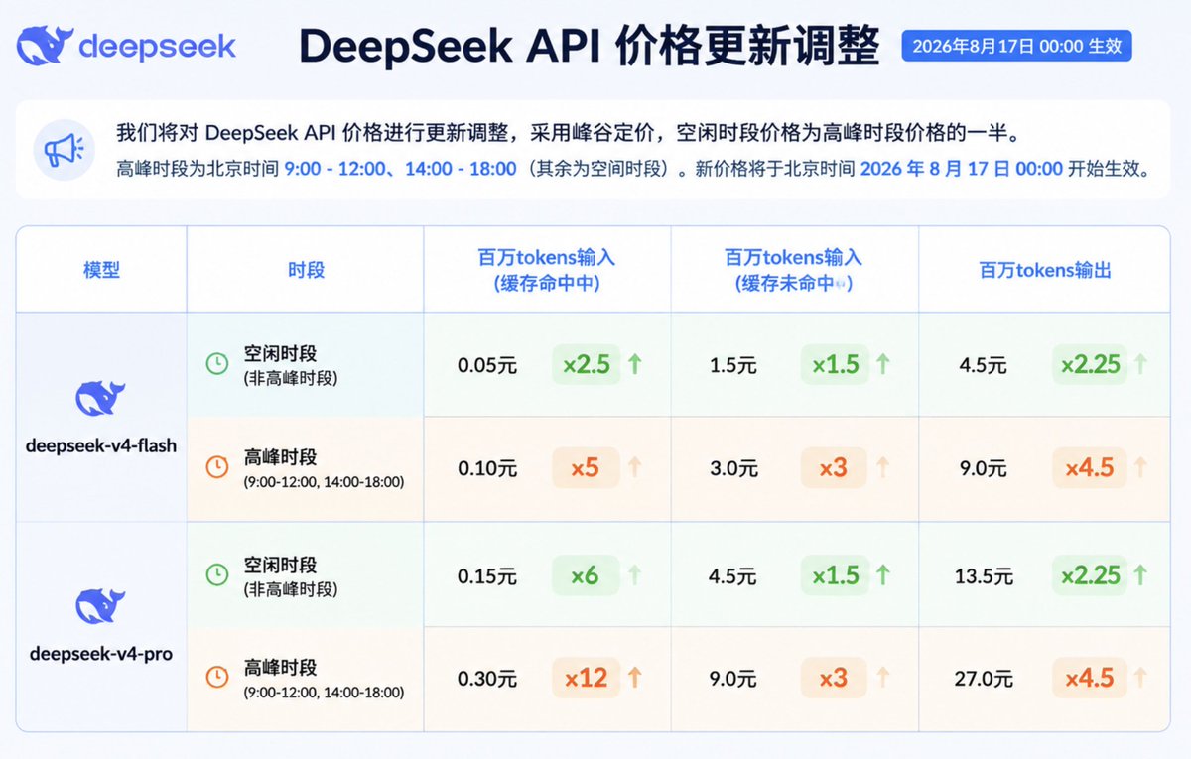Click the orange up arrow beside ×12
The height and width of the screenshot is (759, 1191).
point(635,678)
